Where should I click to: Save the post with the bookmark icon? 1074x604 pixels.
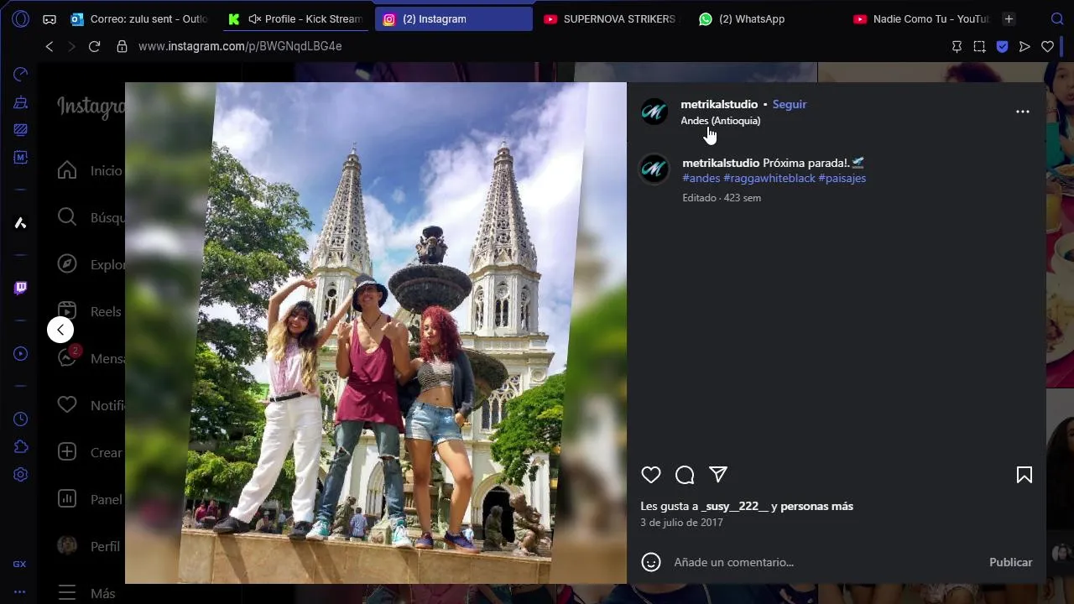(x=1024, y=475)
